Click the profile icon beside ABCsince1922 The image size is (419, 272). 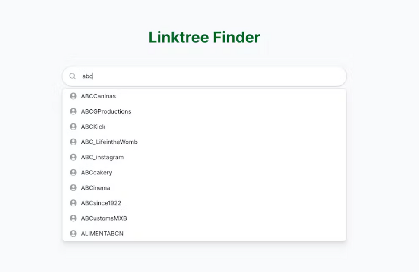point(73,203)
